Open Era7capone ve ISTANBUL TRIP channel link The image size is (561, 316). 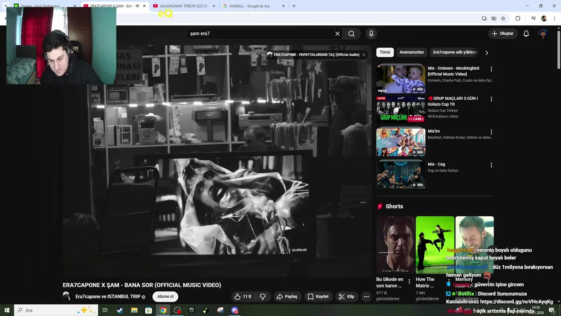[108, 297]
